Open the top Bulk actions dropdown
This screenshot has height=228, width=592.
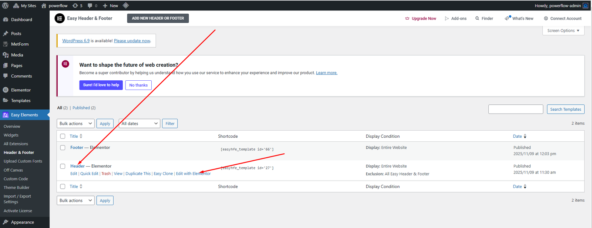tap(75, 124)
